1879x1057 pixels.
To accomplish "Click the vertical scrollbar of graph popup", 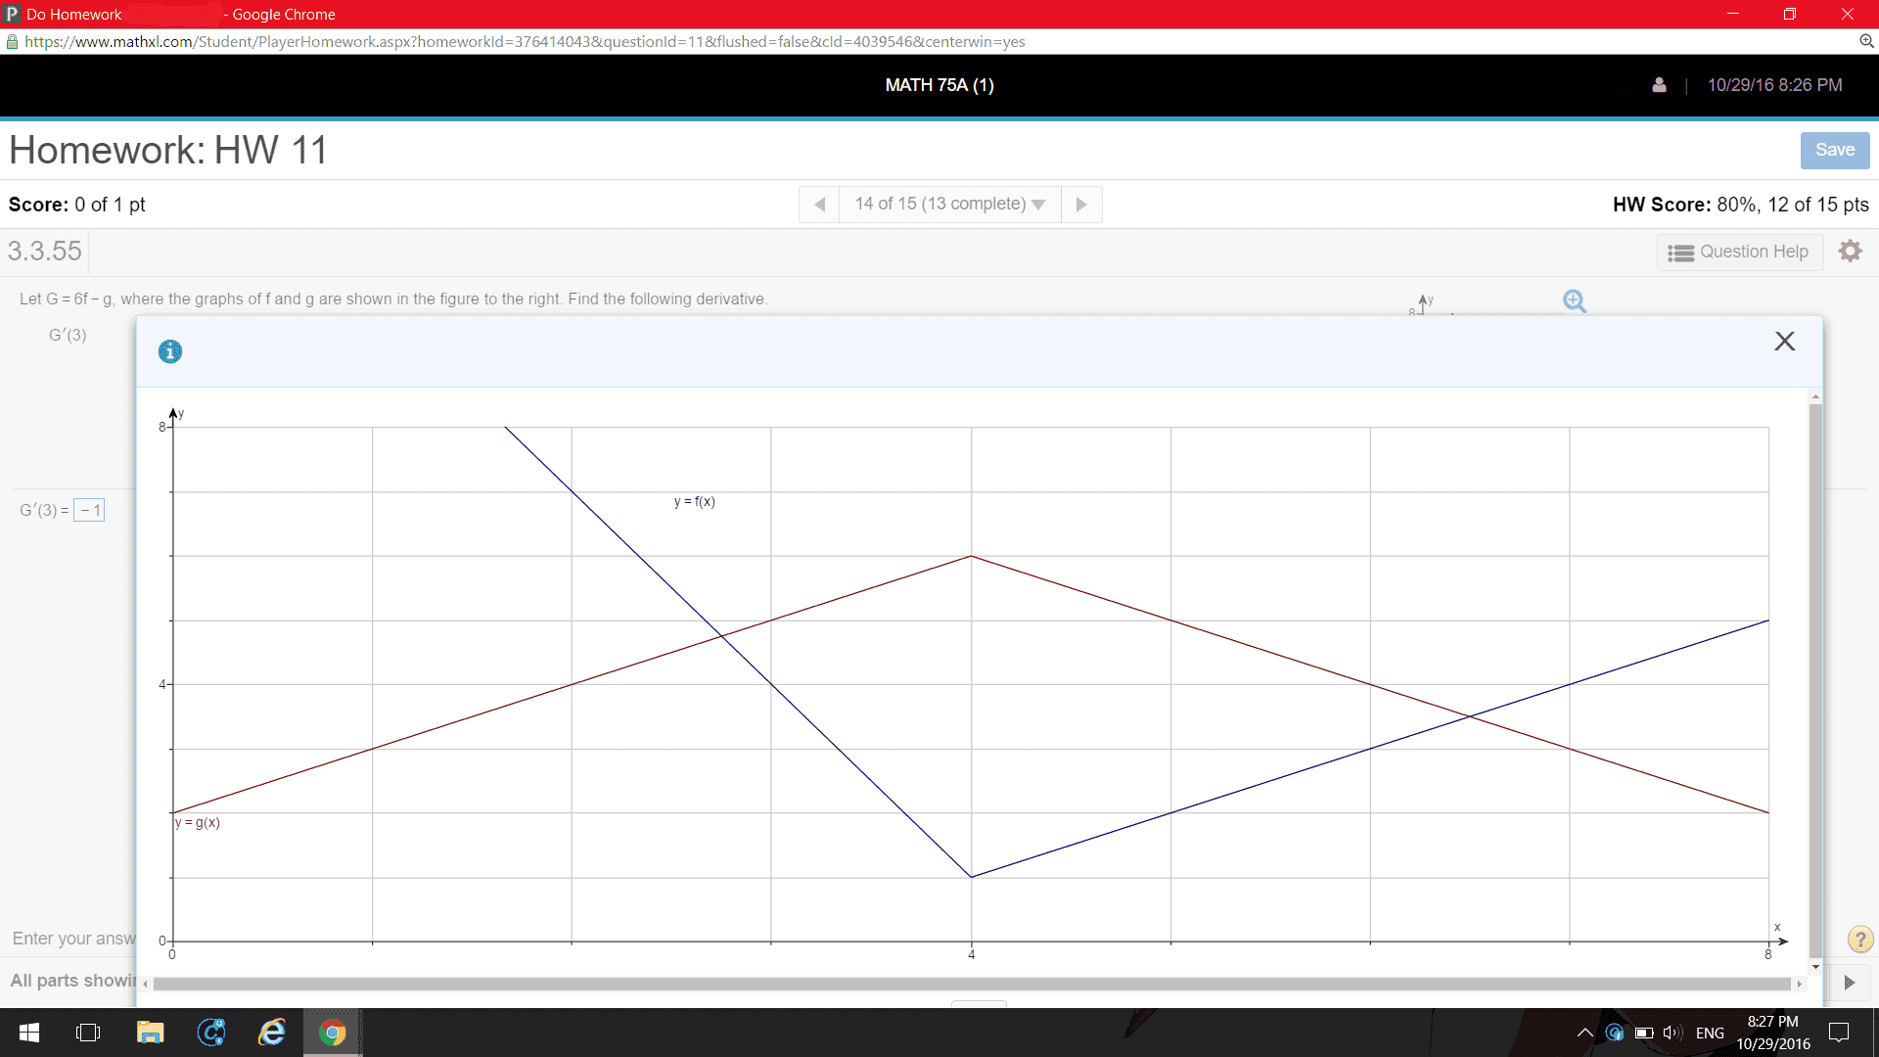I will (1815, 675).
